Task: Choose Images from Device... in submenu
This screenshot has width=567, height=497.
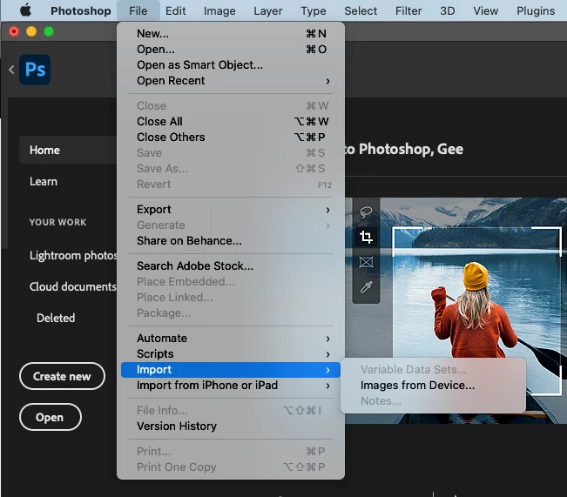Action: pos(433,386)
